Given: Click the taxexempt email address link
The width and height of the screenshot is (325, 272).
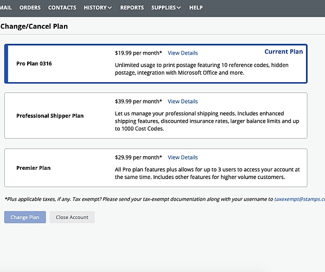Looking at the screenshot, I should pyautogui.click(x=299, y=200).
